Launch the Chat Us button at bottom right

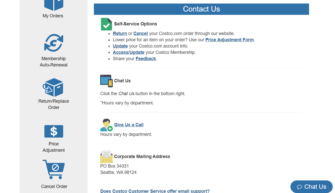coord(312,187)
